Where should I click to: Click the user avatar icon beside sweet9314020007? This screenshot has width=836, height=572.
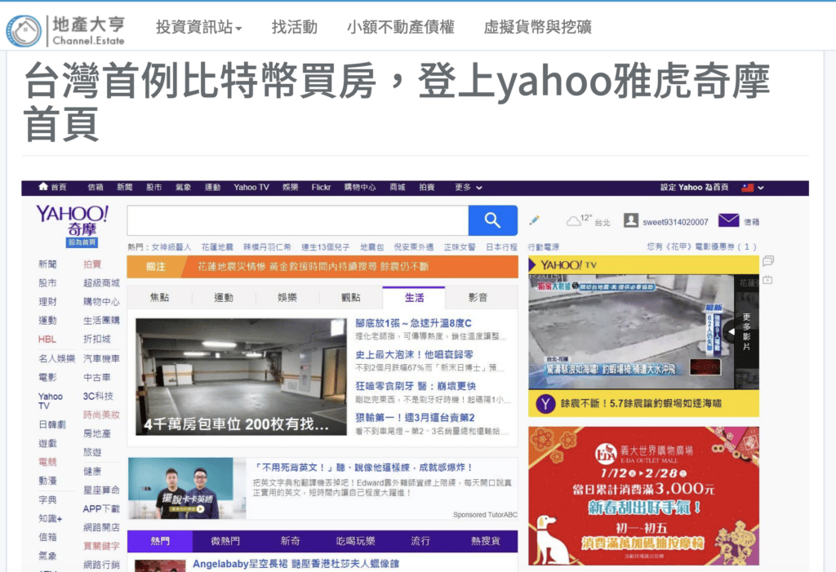[x=630, y=220]
